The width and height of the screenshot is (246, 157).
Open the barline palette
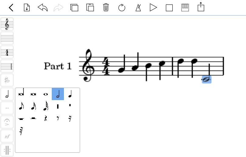click(x=7, y=66)
